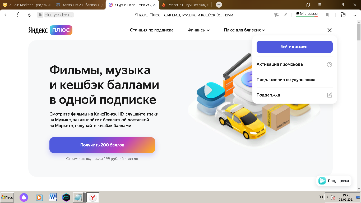Viewport: 361px width, 203px height.
Task: Click the Яндекс Плюс logo
Action: [50, 30]
